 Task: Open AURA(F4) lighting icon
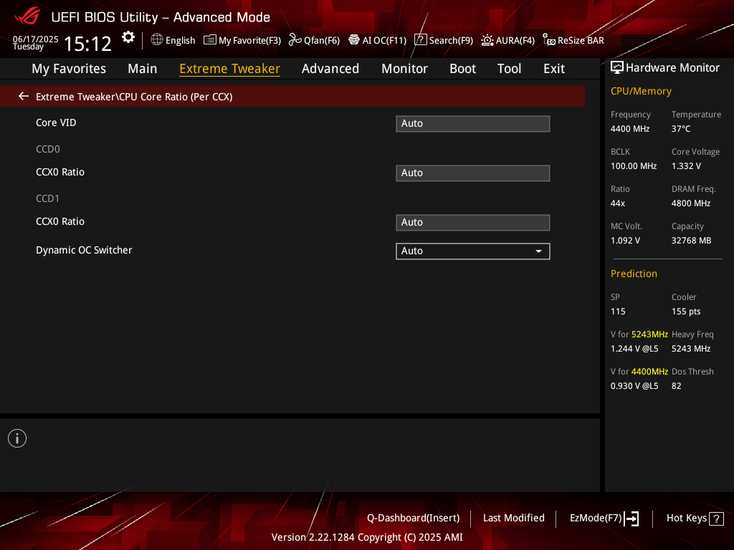pyautogui.click(x=487, y=40)
